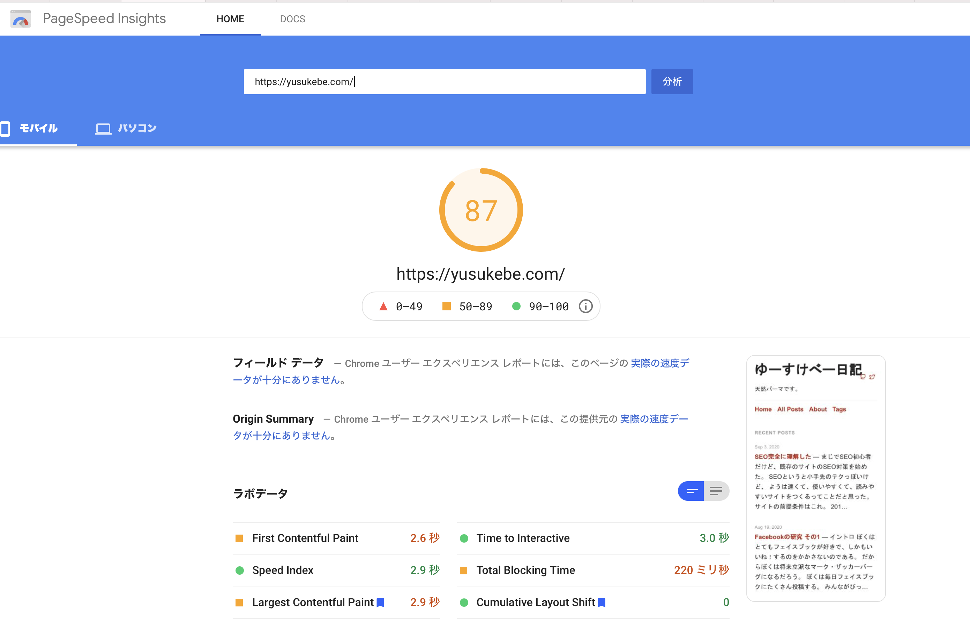Viewport: 970px width, 627px height.
Task: Select the HOME tab
Action: pos(230,19)
